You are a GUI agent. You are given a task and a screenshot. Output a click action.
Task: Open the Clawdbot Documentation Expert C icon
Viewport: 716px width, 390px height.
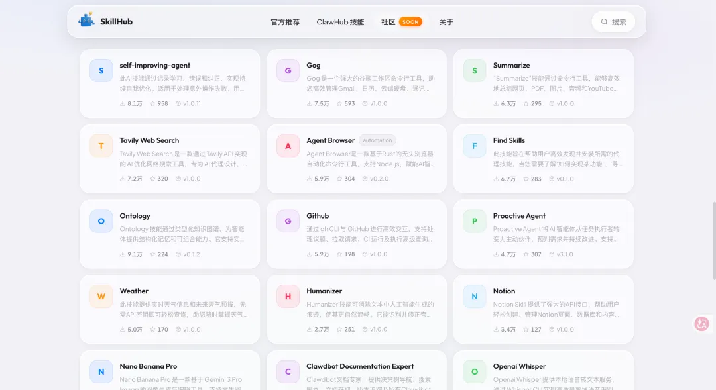(288, 371)
